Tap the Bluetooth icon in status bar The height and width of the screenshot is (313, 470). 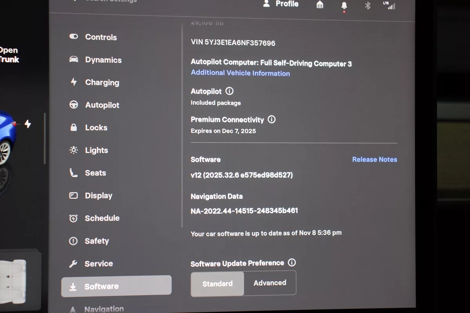pos(367,5)
